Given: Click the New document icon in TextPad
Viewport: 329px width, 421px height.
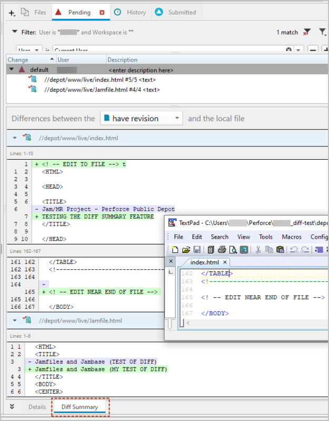Looking at the screenshot, I should point(175,249).
